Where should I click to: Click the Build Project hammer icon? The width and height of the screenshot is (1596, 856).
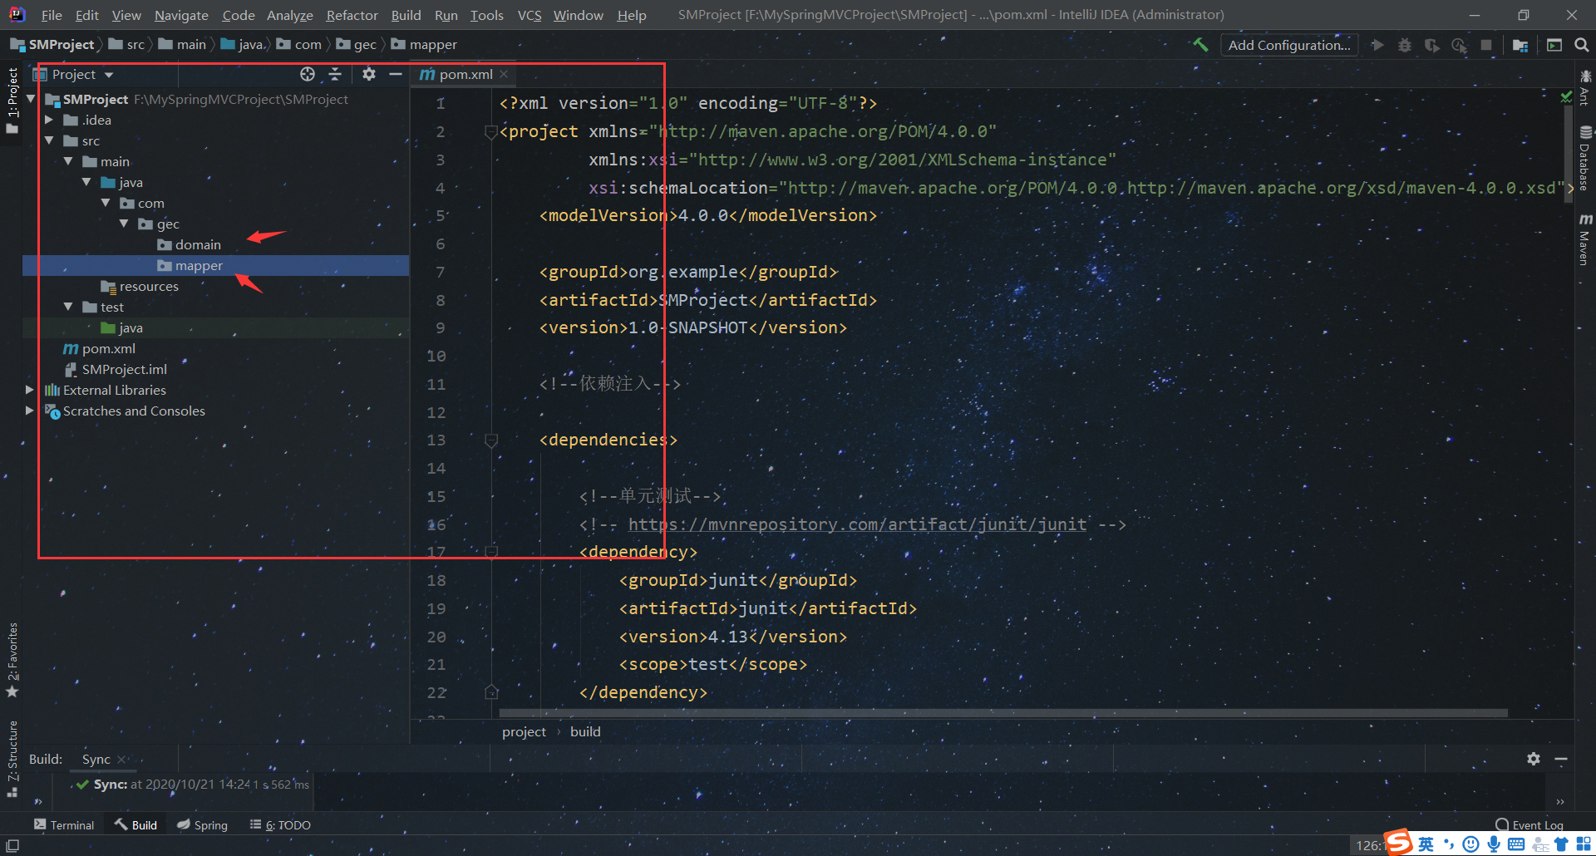pyautogui.click(x=1200, y=45)
